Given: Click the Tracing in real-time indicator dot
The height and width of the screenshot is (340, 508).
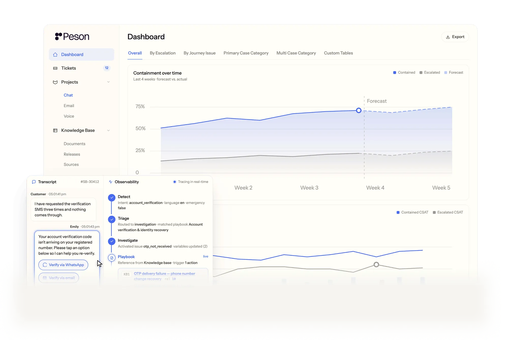Looking at the screenshot, I should click(174, 182).
